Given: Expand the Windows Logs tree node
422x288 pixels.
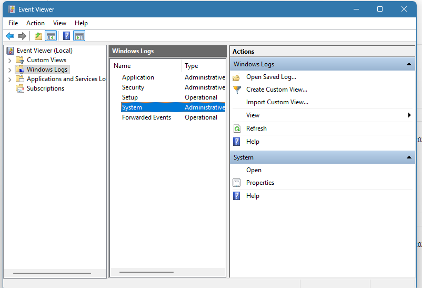Looking at the screenshot, I should [9, 70].
